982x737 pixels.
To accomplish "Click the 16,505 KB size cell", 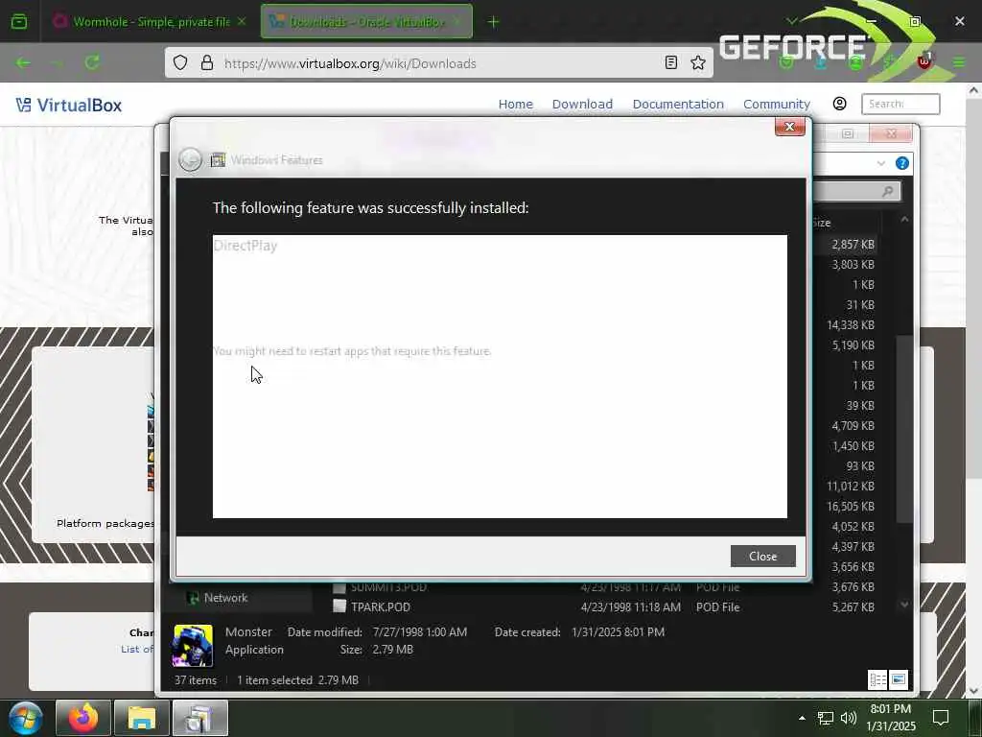I will coord(850,507).
